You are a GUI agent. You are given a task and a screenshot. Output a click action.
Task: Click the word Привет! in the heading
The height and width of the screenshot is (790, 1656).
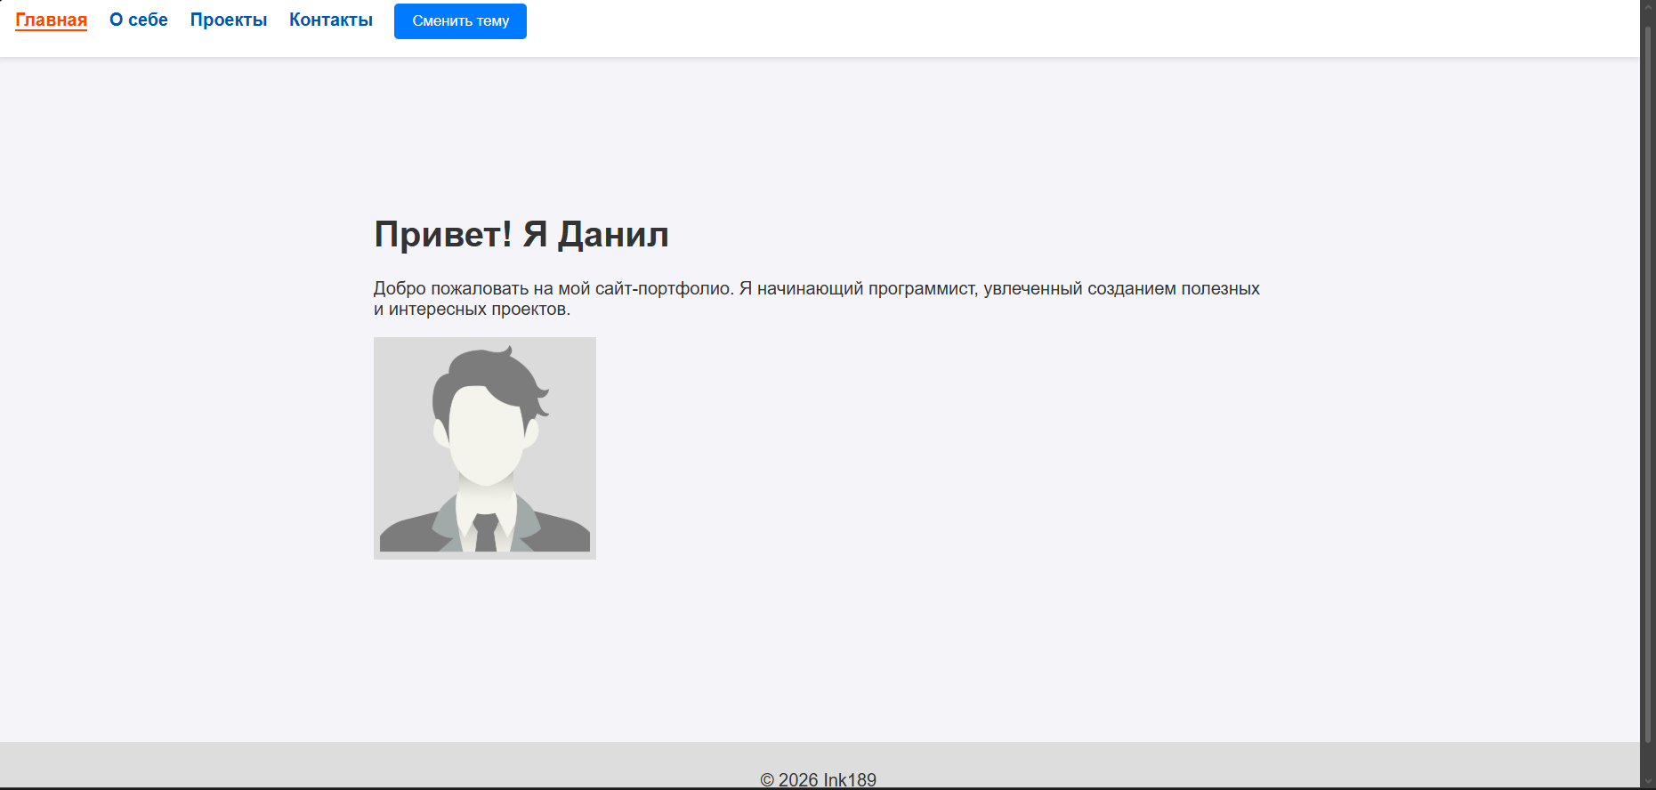442,235
